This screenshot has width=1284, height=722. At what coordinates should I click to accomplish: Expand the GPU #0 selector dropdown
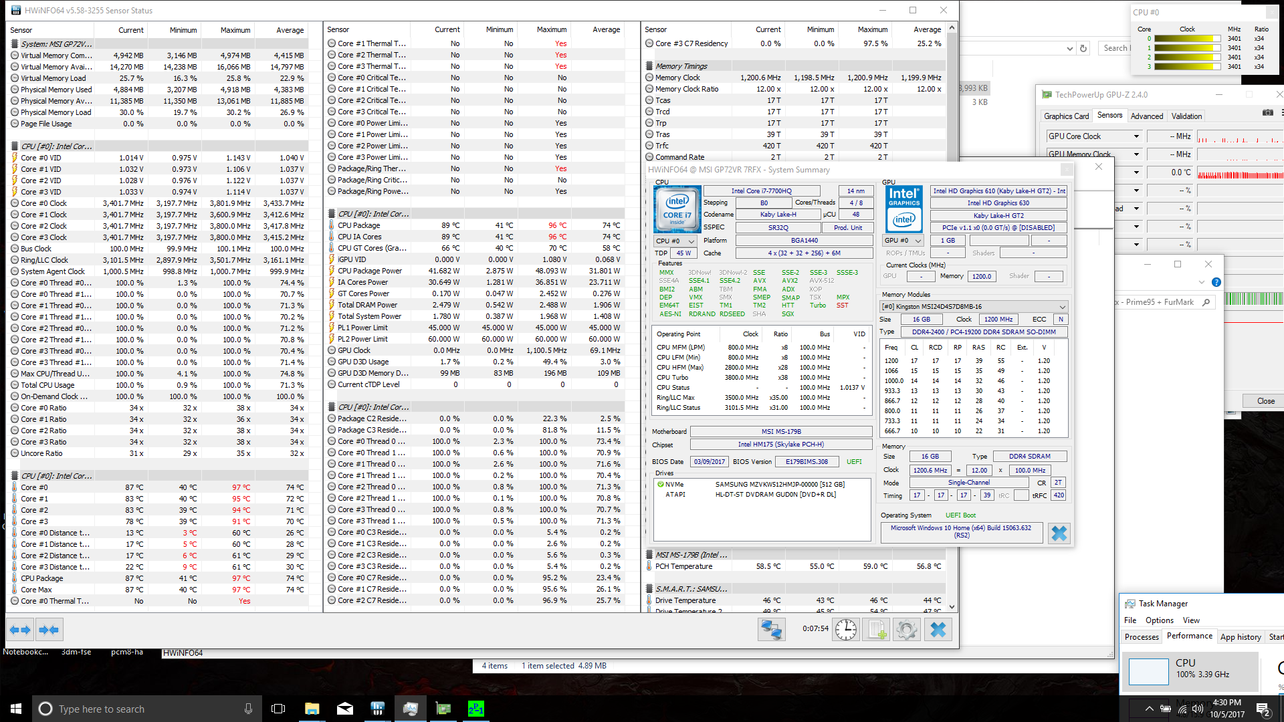click(x=903, y=241)
